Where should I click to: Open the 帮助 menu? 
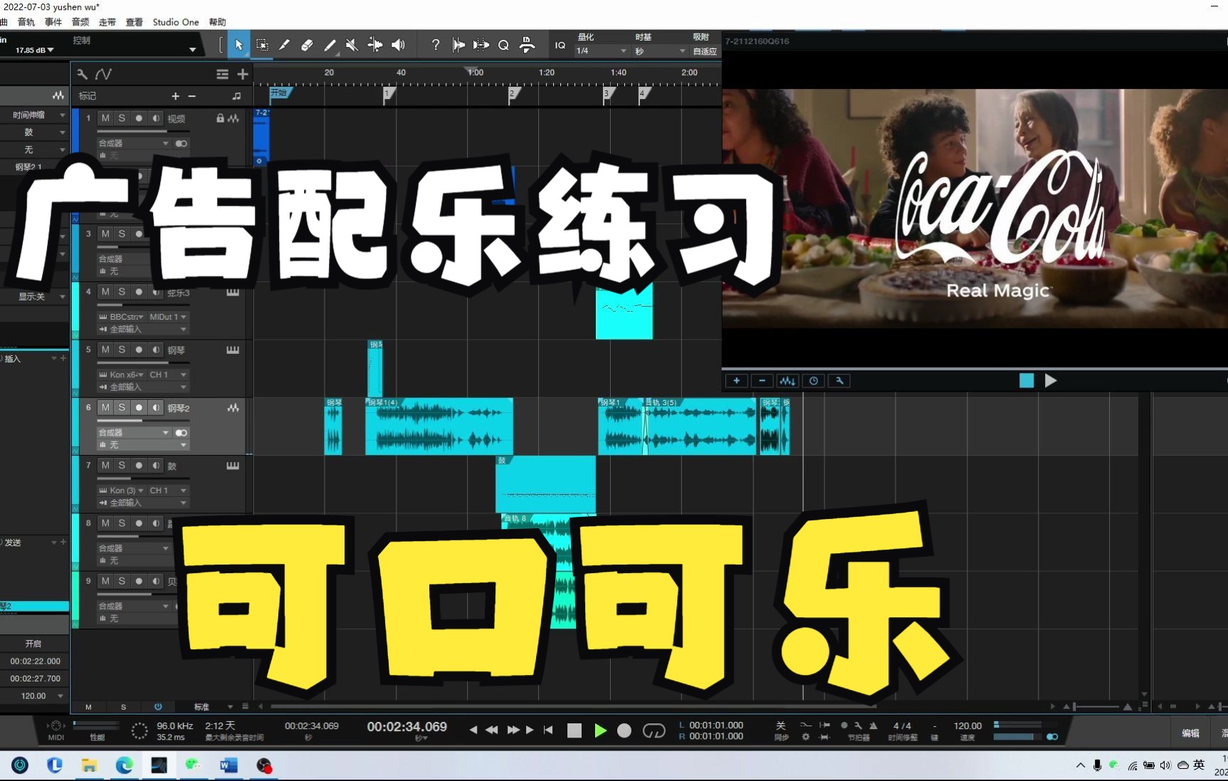point(217,22)
